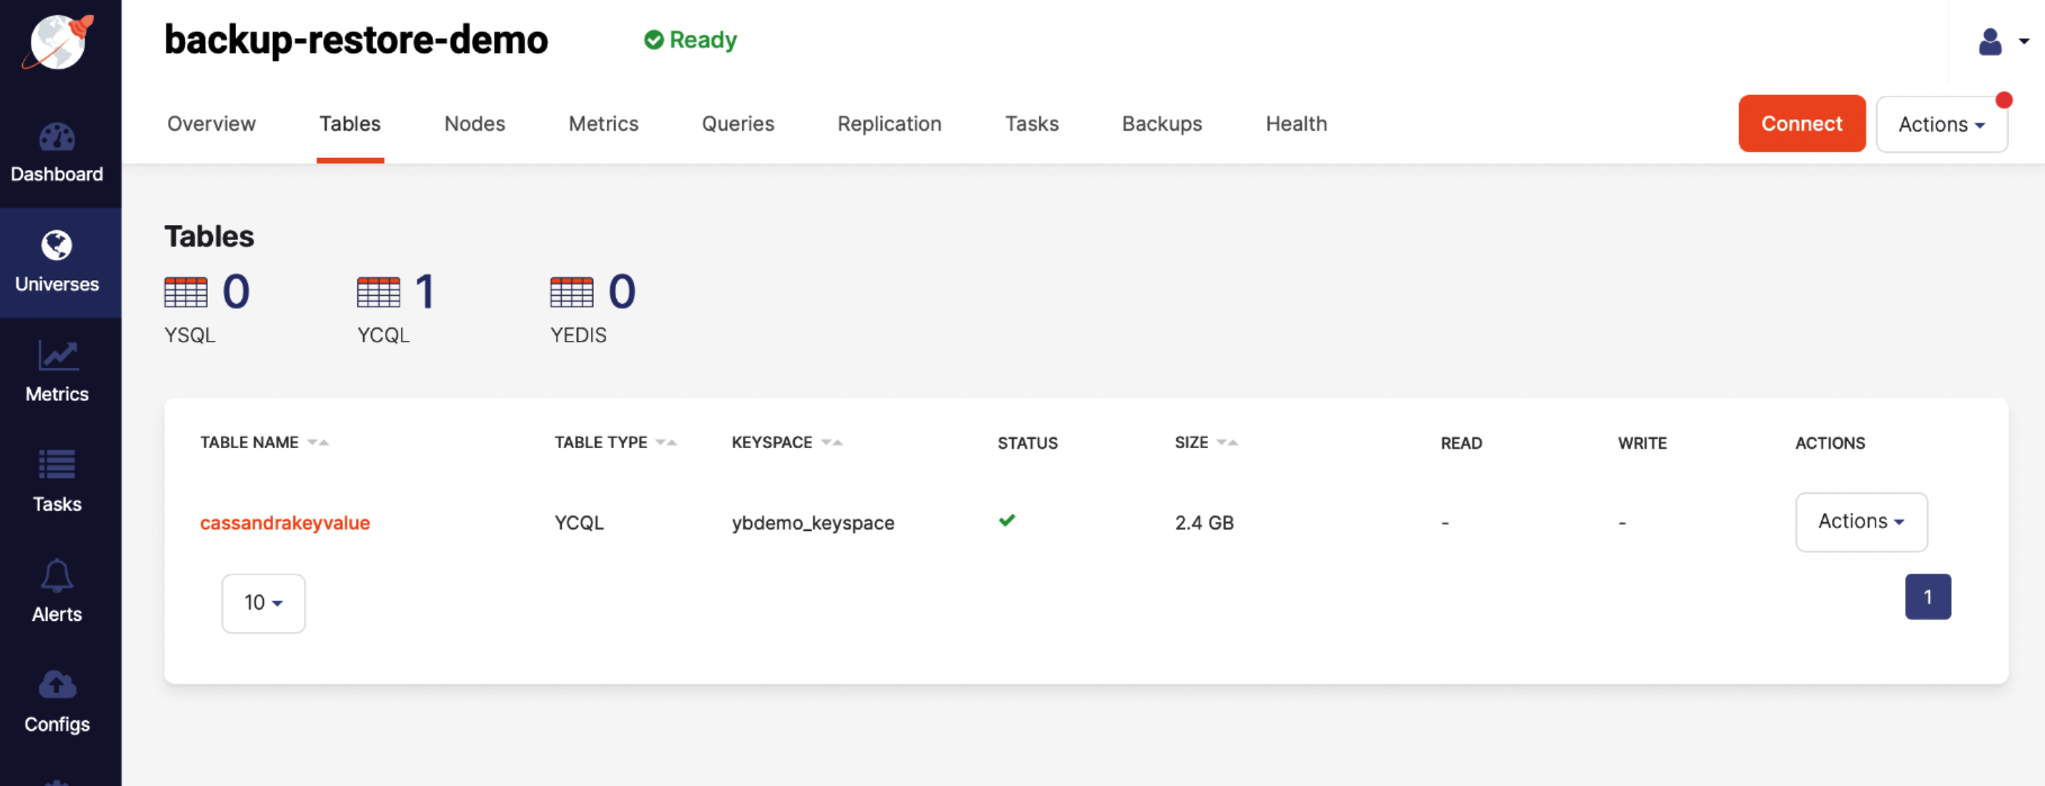Open the Dashboard sidebar icon
This screenshot has width=2045, height=786.
[57, 137]
